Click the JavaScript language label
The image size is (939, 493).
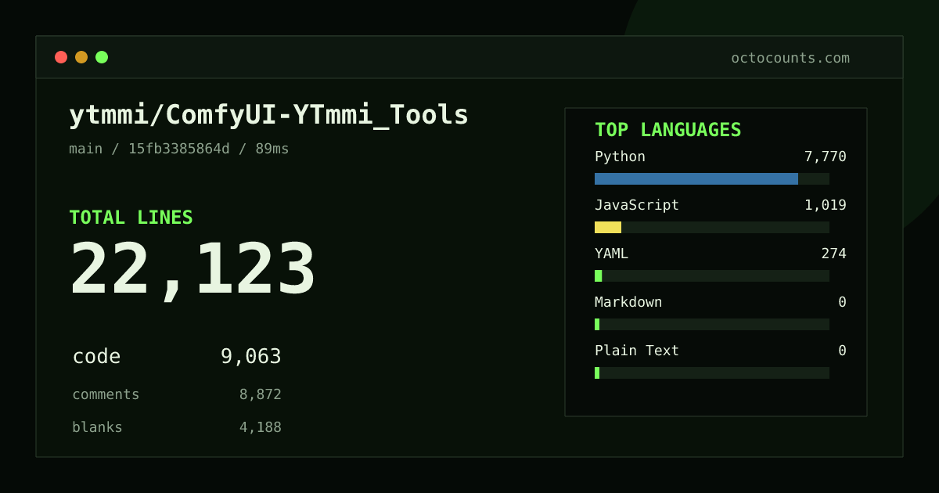[x=637, y=205]
